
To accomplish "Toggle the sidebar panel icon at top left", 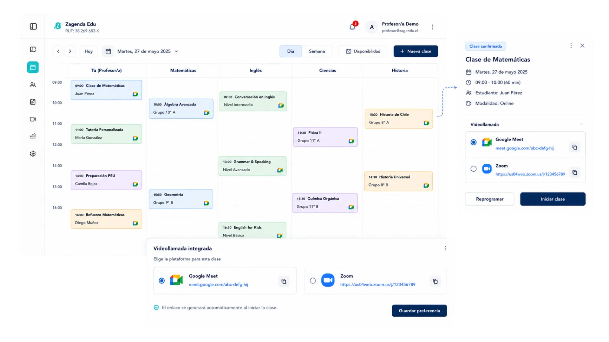I will pyautogui.click(x=33, y=27).
